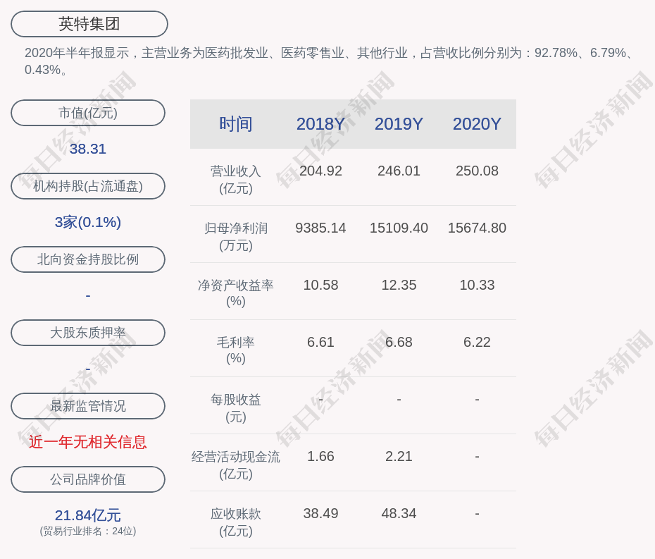The image size is (655, 559).
Task: Click the 营业收入(亿元) row label
Action: pos(235,180)
